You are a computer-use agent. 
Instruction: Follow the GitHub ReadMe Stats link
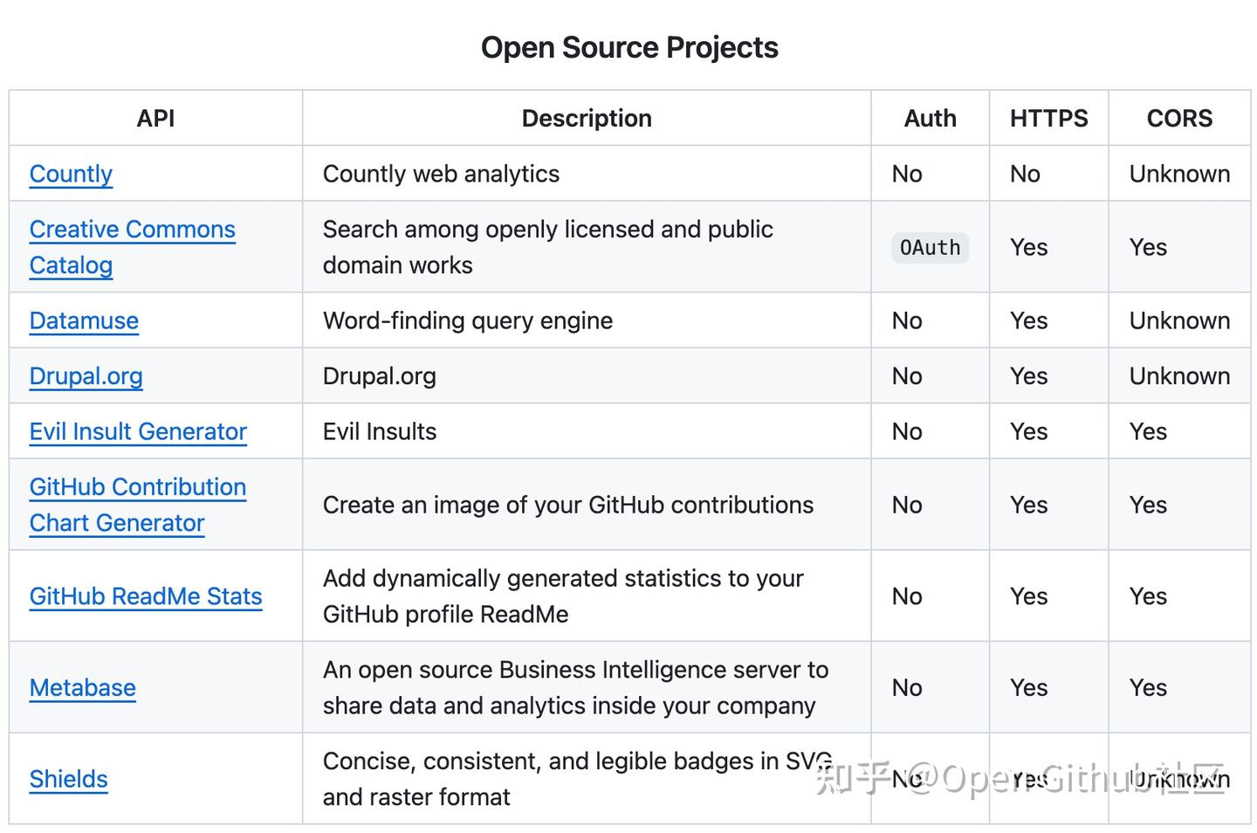coord(145,596)
